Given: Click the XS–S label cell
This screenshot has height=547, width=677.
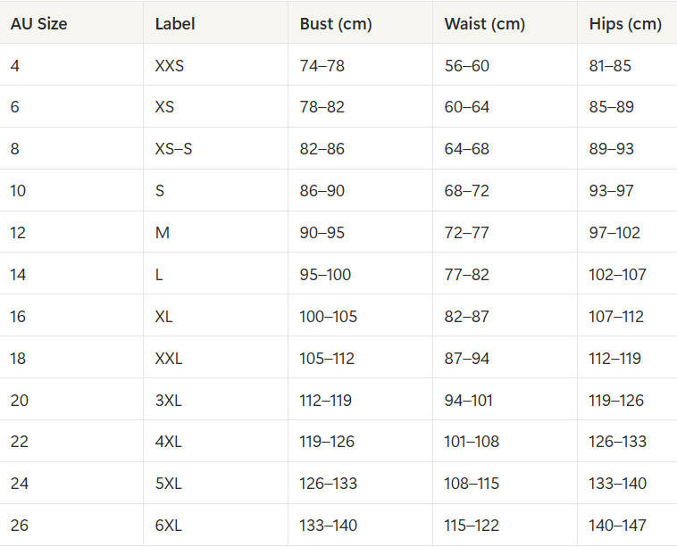Looking at the screenshot, I should point(173,149).
